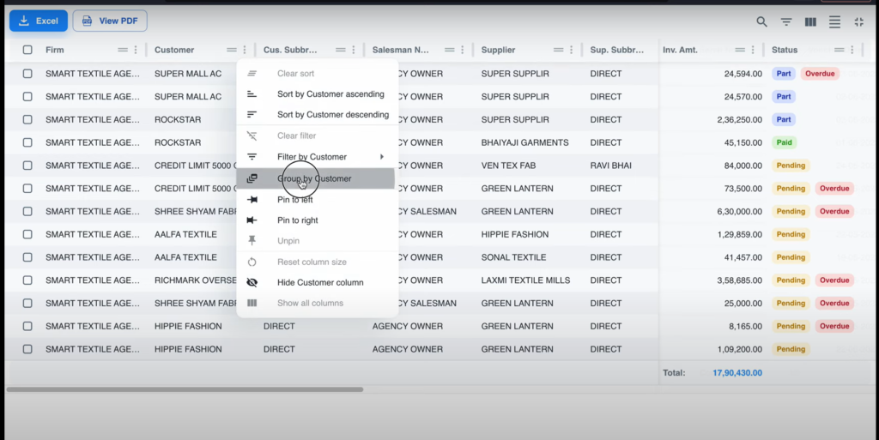Image resolution: width=879 pixels, height=440 pixels.
Task: Click the Inv. Amt. column header
Action: pos(680,50)
